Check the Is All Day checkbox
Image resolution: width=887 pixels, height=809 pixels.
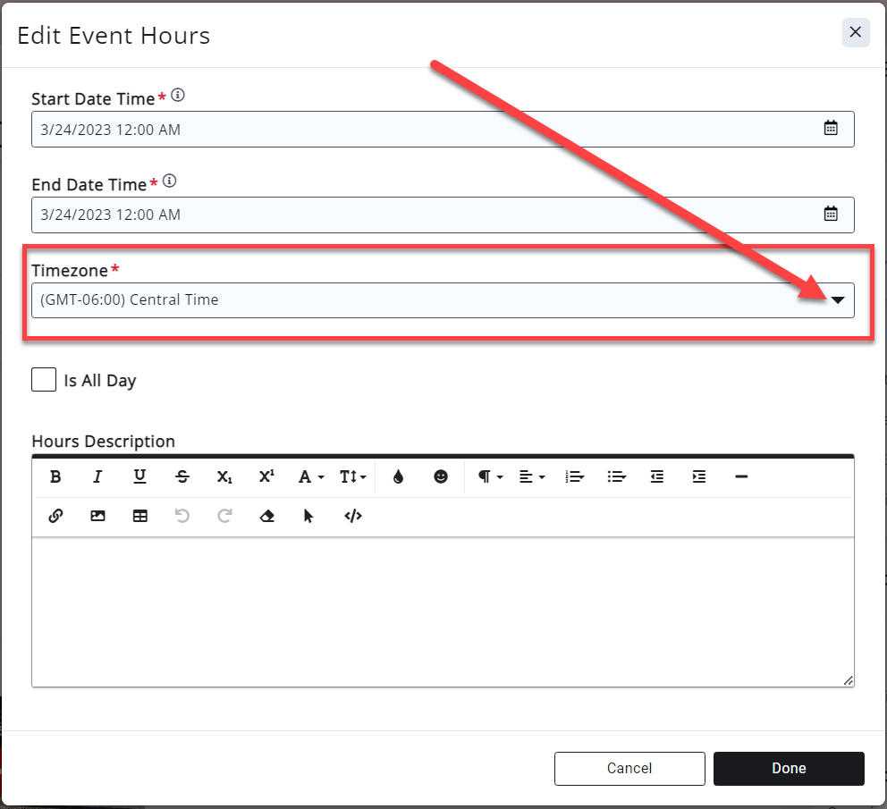click(x=44, y=380)
